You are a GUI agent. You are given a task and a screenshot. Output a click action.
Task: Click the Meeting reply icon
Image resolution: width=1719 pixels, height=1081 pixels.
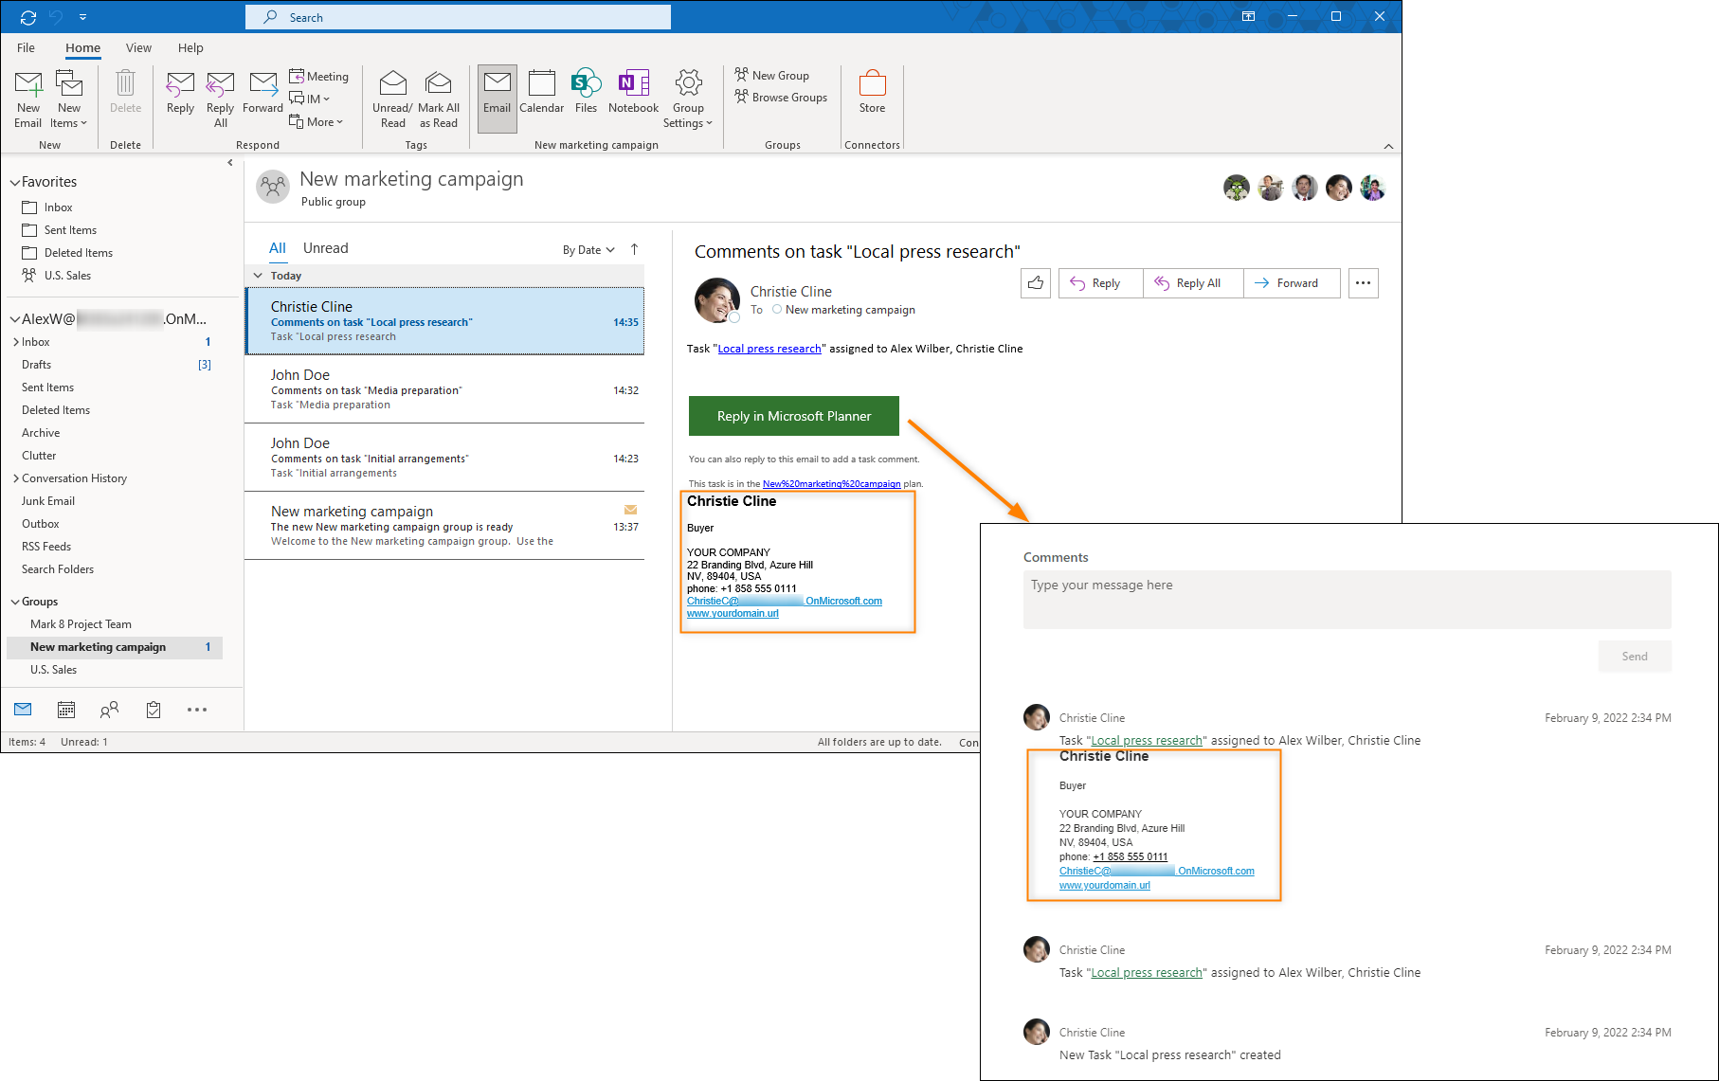click(319, 76)
